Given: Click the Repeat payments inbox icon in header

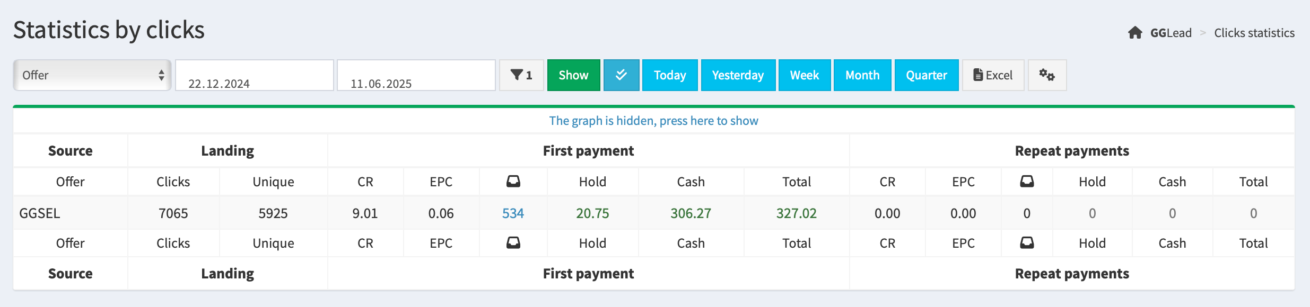Looking at the screenshot, I should pyautogui.click(x=1027, y=182).
